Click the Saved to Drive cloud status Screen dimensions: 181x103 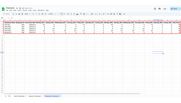(27, 8)
